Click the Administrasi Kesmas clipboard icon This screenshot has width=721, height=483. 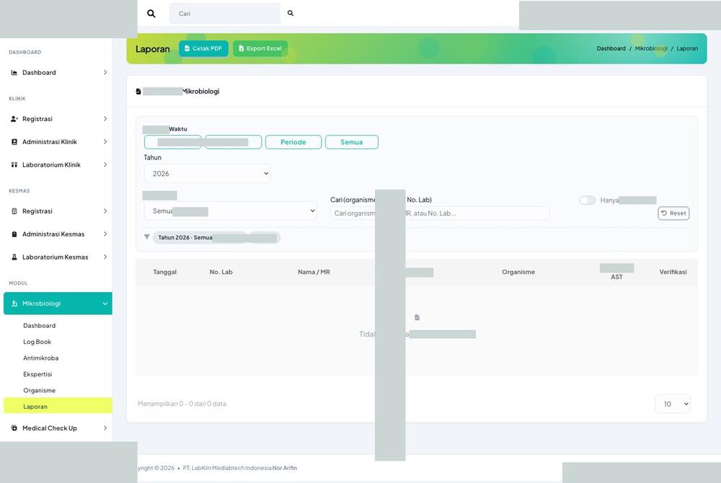14,234
